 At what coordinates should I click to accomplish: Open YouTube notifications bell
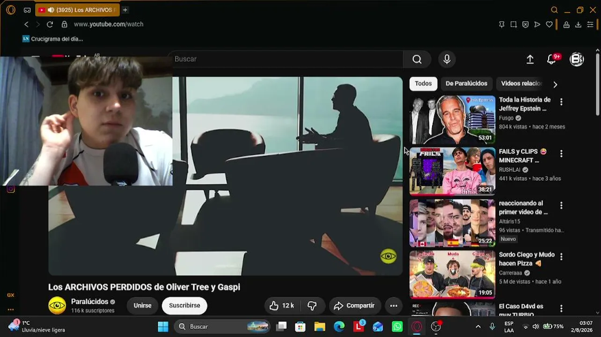pyautogui.click(x=552, y=59)
